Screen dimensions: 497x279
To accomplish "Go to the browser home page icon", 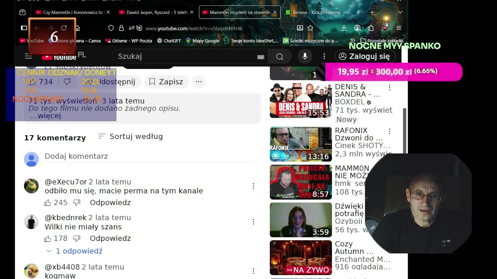I will pos(77,28).
